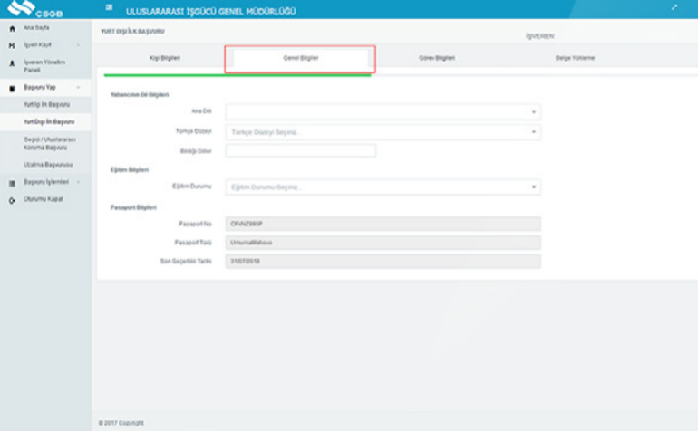Click the icon next to İşyeri Kayıt
Image resolution: width=698 pixels, height=431 pixels.
pos(12,44)
